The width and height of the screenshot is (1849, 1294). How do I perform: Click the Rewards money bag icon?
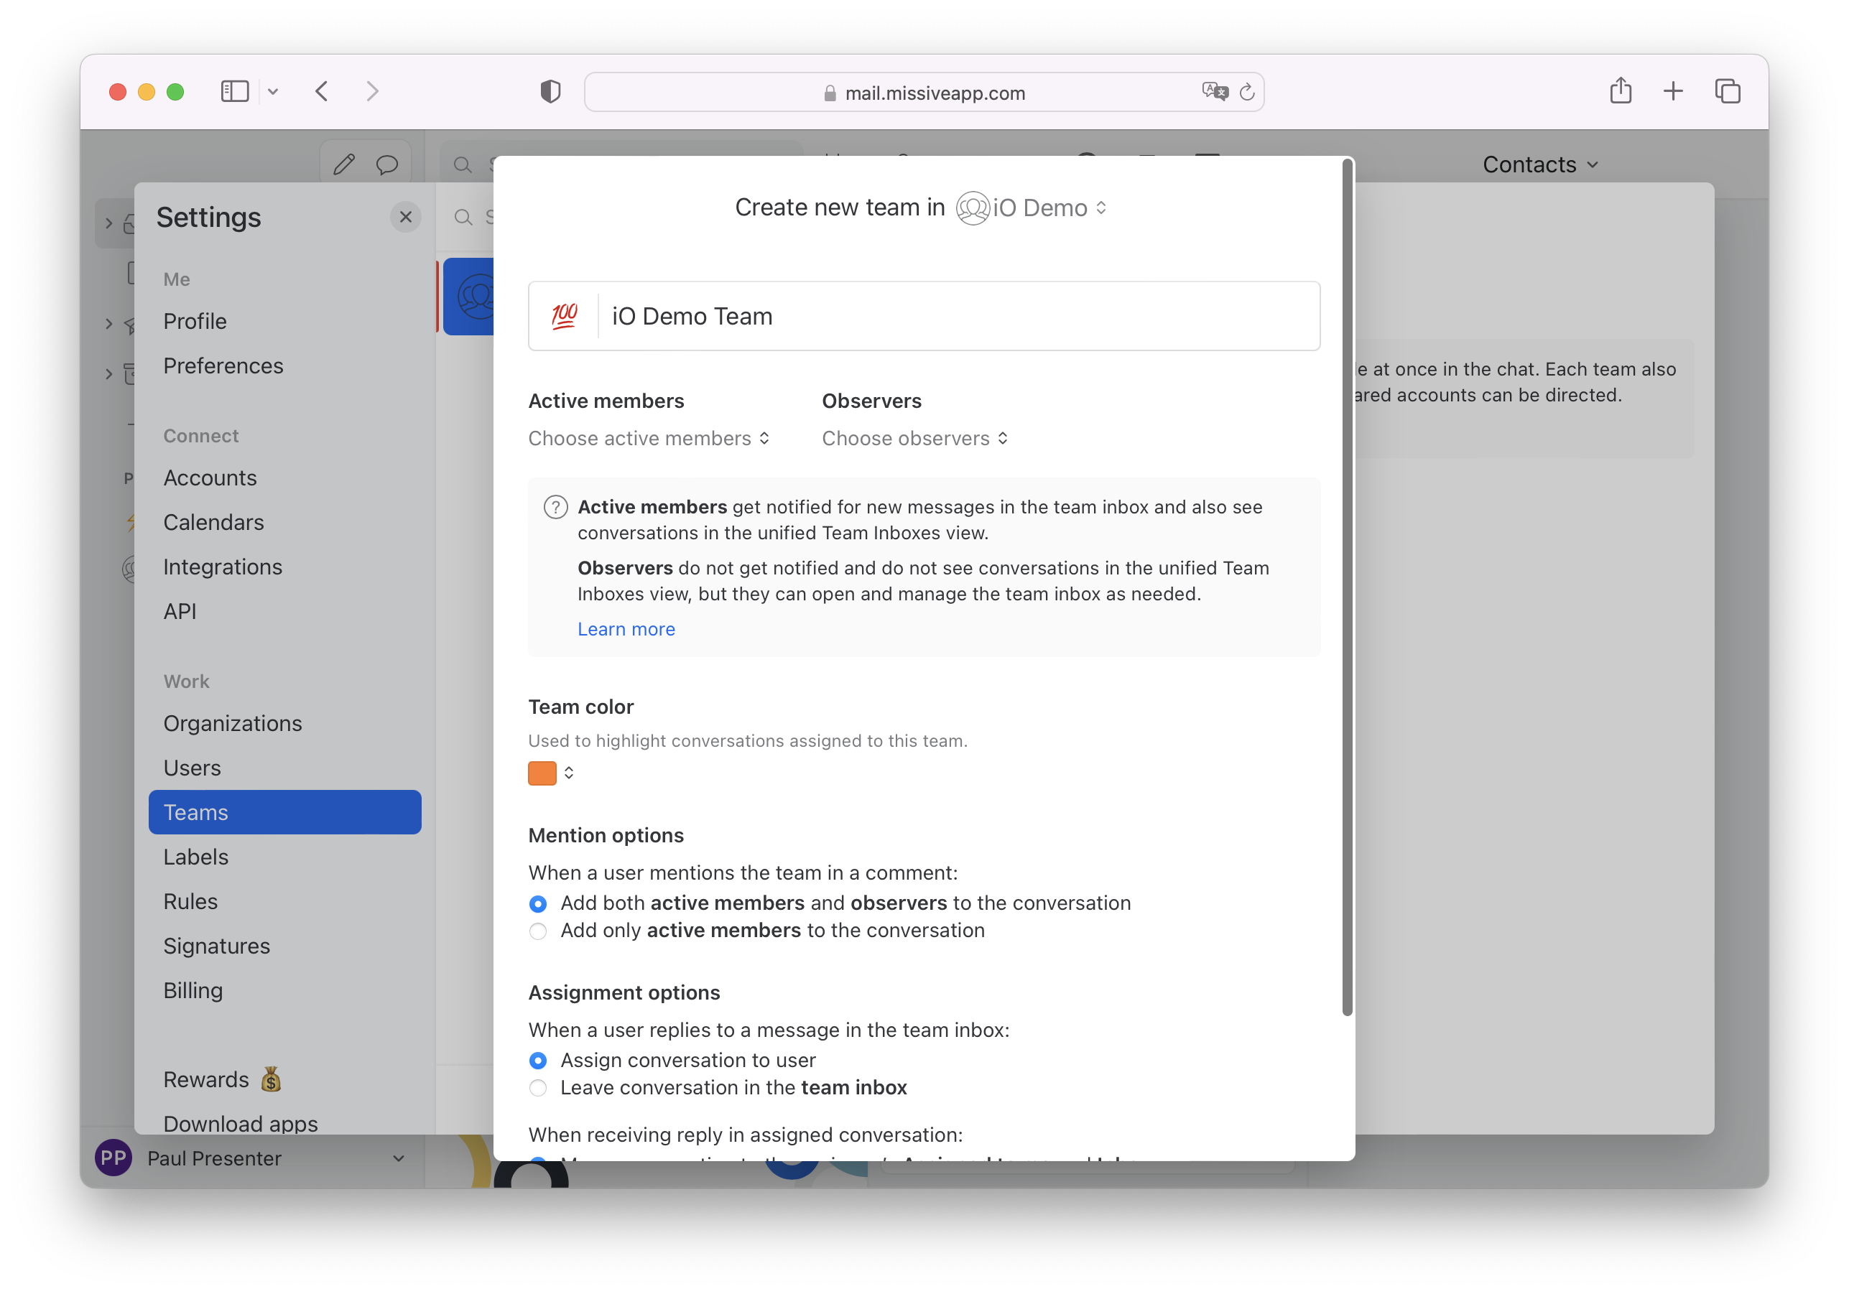pos(272,1079)
